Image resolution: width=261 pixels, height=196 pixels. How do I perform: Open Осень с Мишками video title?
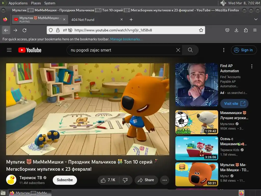click(233, 141)
